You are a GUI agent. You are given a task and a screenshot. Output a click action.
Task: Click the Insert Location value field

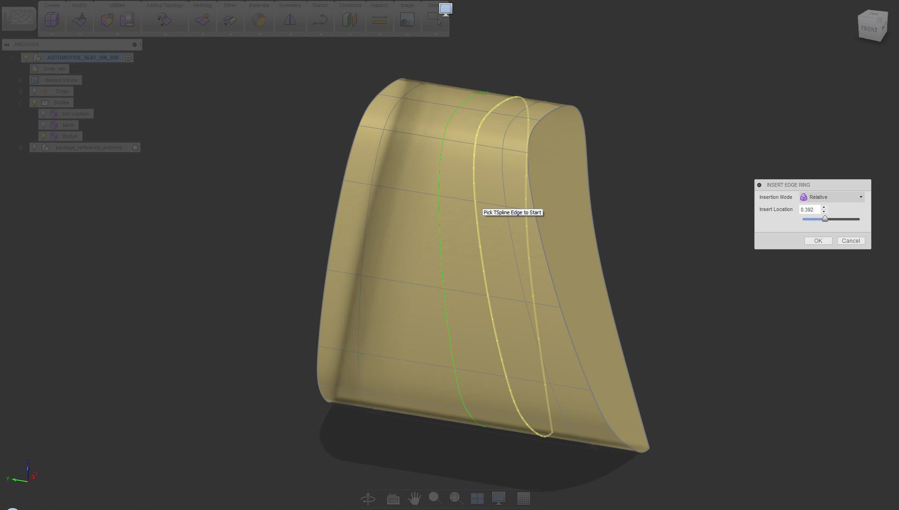(809, 210)
